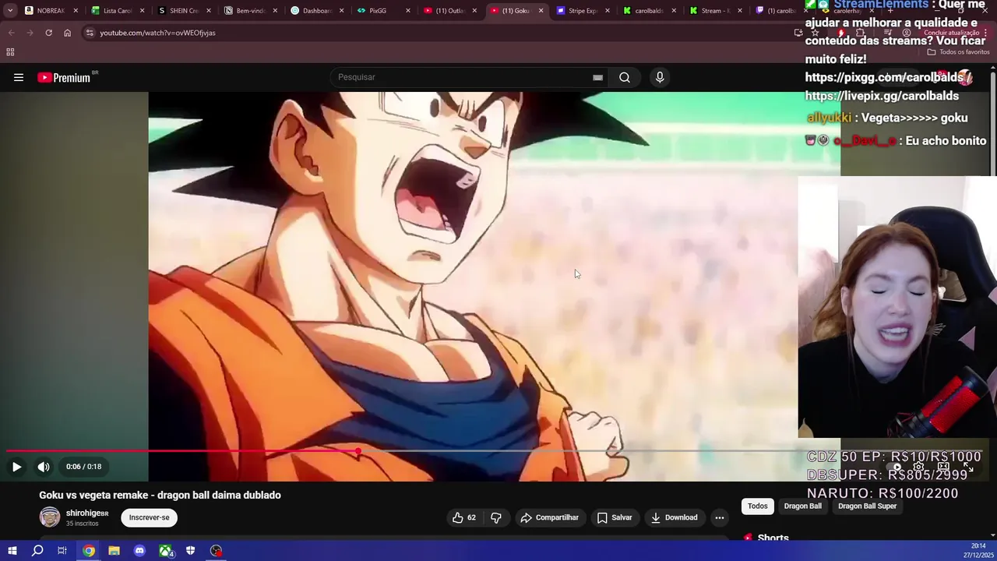Open the shirohige channel avatar

(50, 517)
